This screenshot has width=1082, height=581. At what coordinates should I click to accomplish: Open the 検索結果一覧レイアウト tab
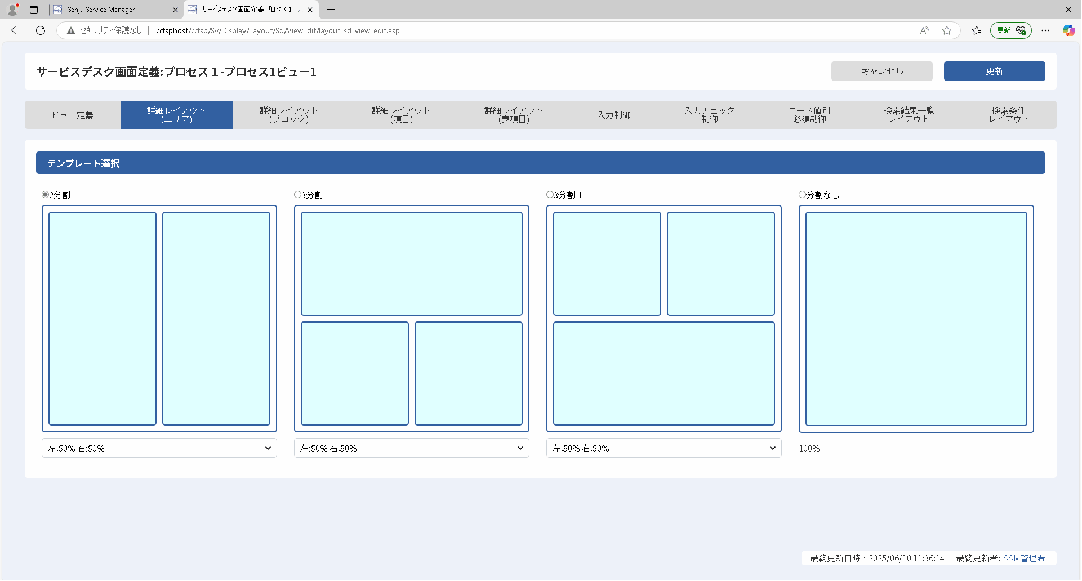click(909, 115)
